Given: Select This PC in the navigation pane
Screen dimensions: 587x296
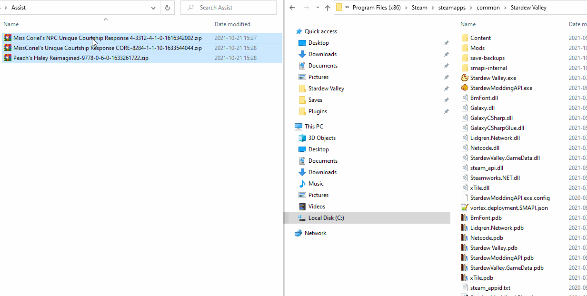Looking at the screenshot, I should coord(314,127).
